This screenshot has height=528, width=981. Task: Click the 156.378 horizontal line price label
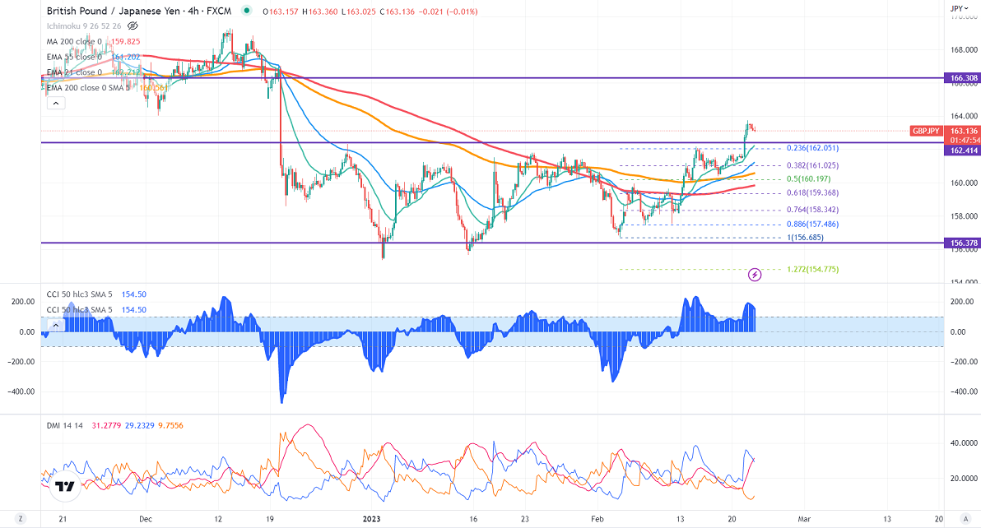(963, 243)
